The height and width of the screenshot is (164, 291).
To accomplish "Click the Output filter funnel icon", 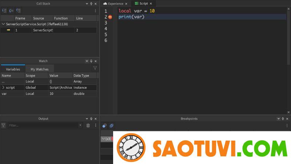I will [x=3, y=125].
